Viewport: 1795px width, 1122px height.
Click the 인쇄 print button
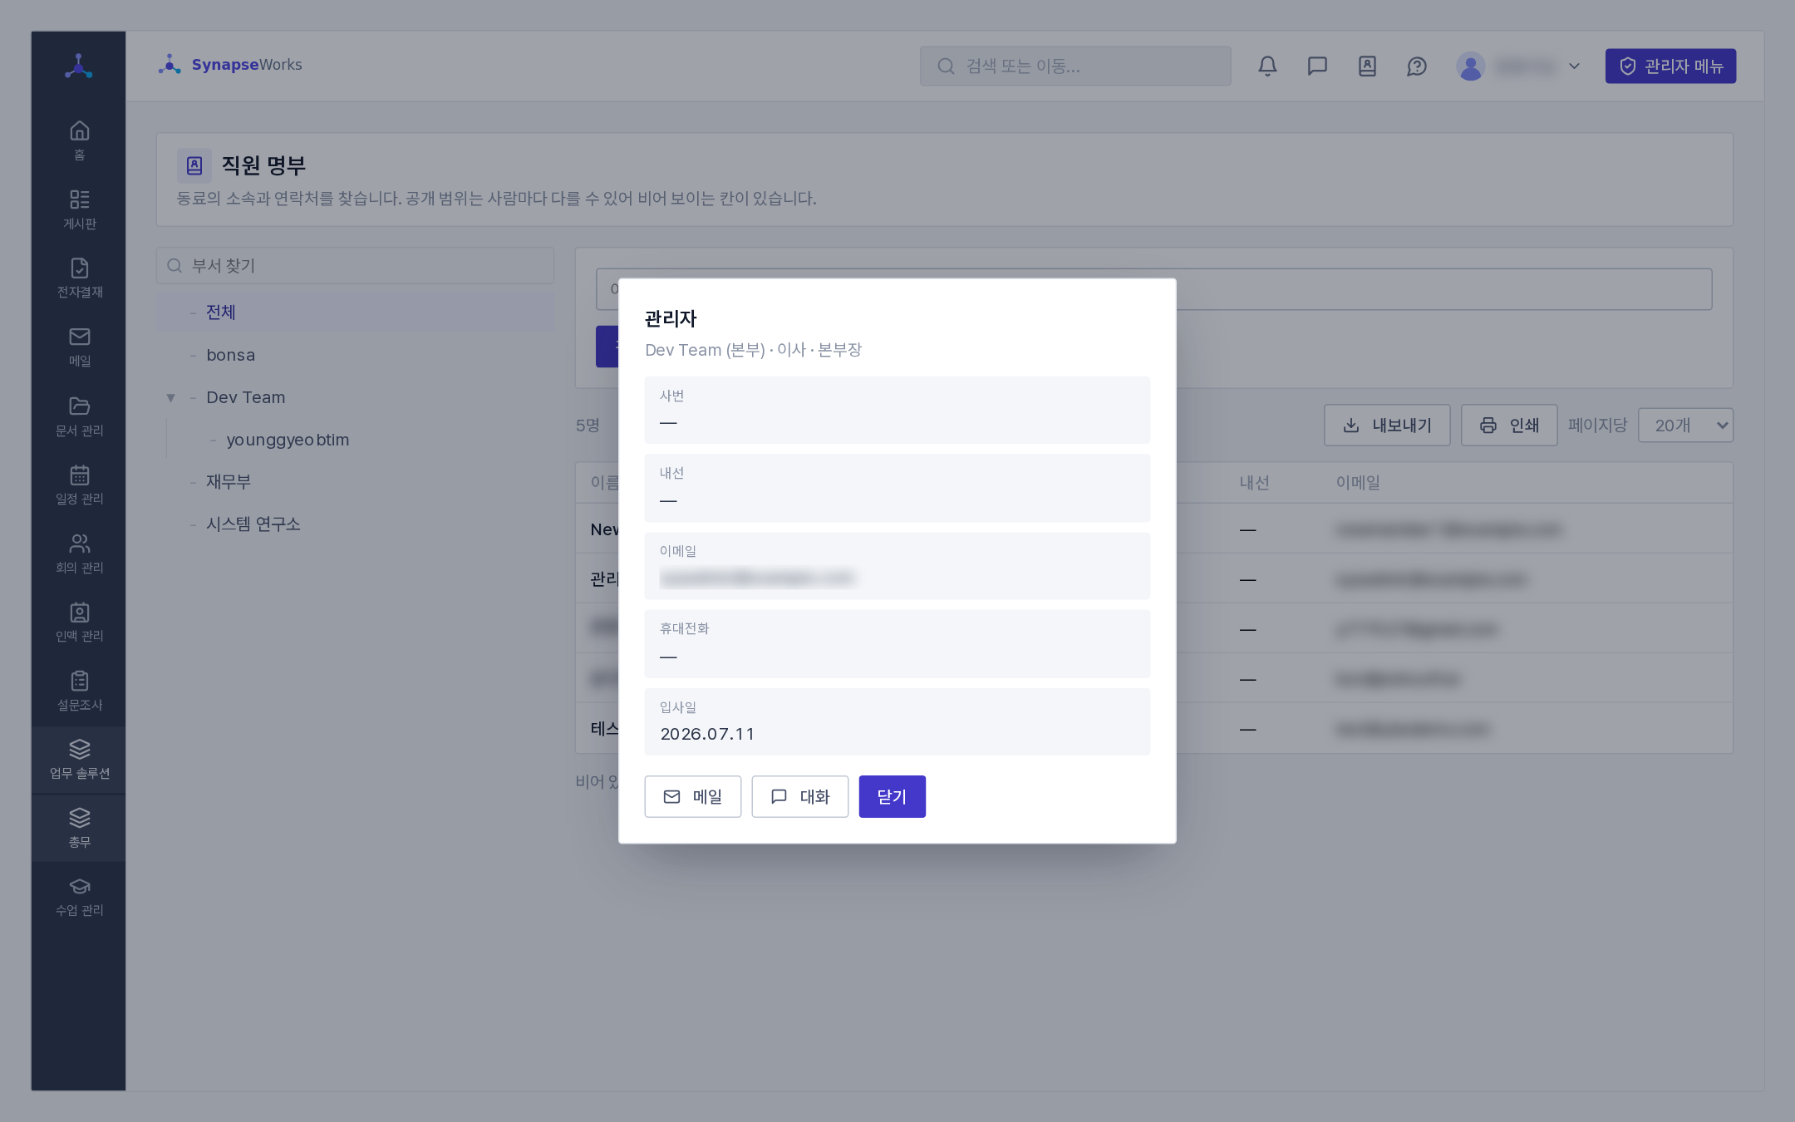coord(1509,426)
